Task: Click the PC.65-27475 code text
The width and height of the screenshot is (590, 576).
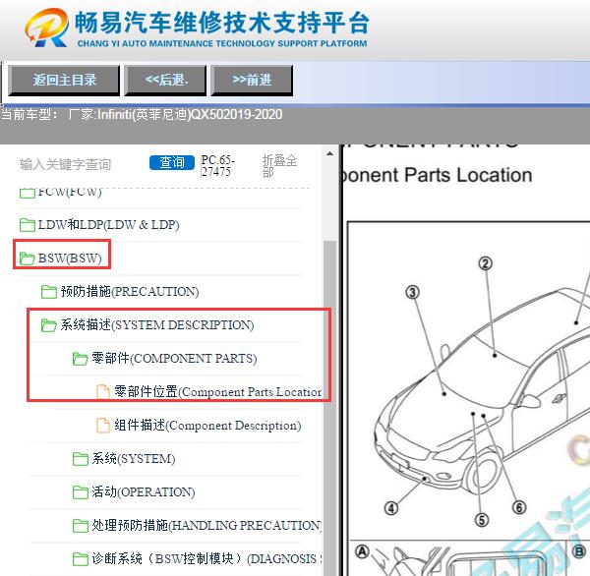Action: (218, 165)
